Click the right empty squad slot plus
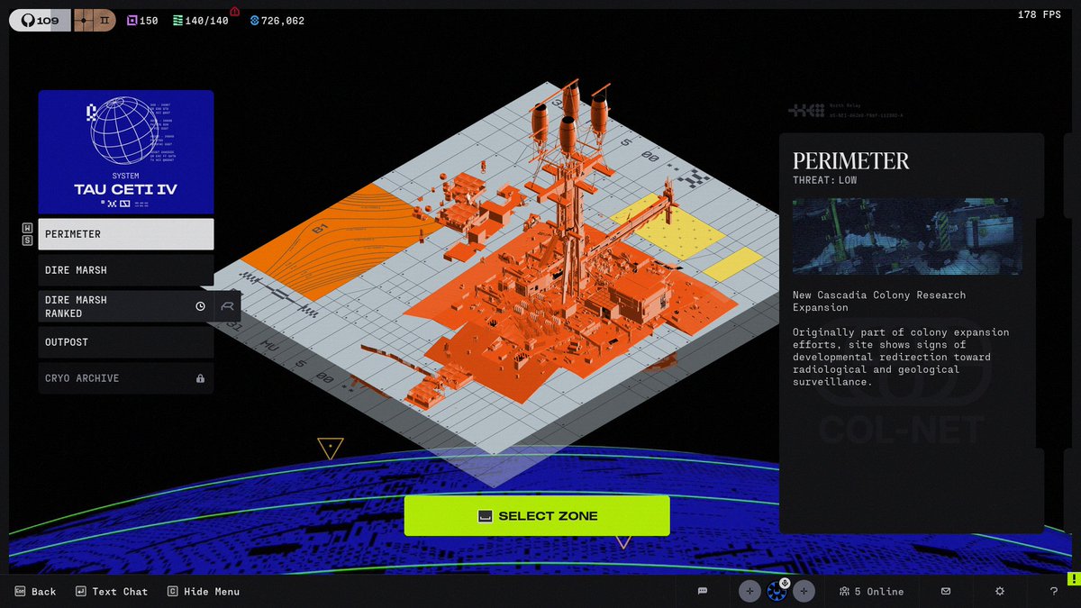This screenshot has height=608, width=1081. (804, 591)
